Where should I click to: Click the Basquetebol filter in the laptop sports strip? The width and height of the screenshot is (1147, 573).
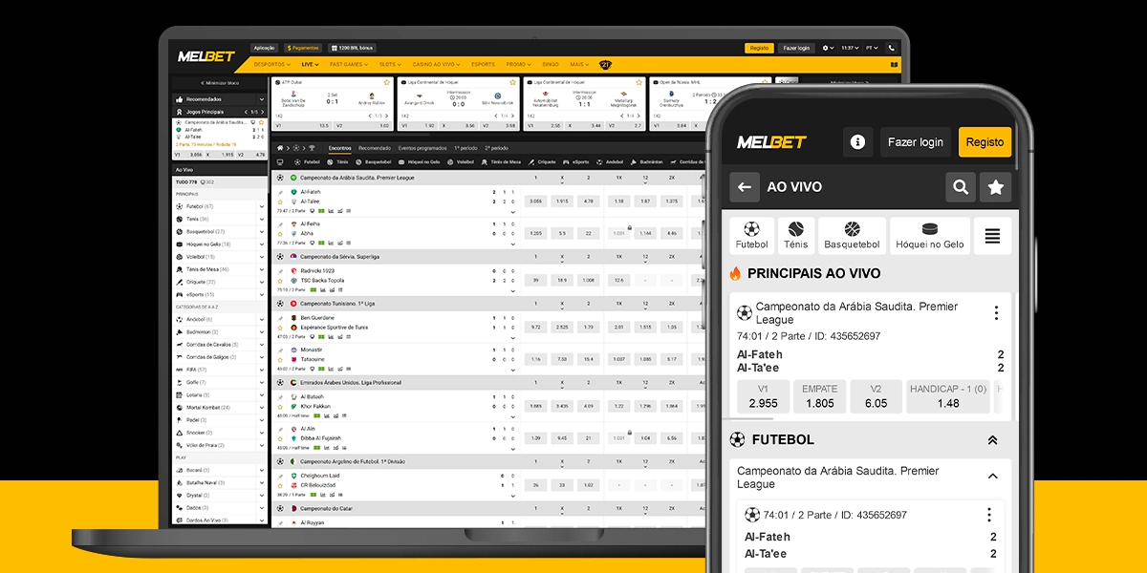pos(374,162)
